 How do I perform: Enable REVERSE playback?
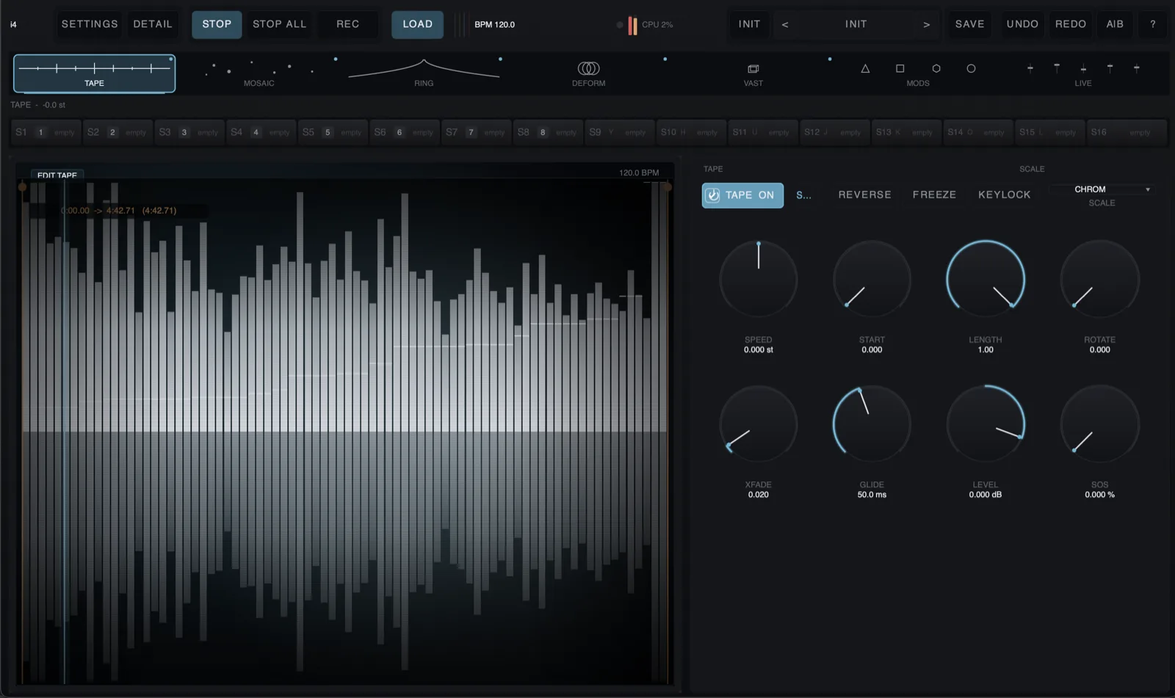[864, 195]
